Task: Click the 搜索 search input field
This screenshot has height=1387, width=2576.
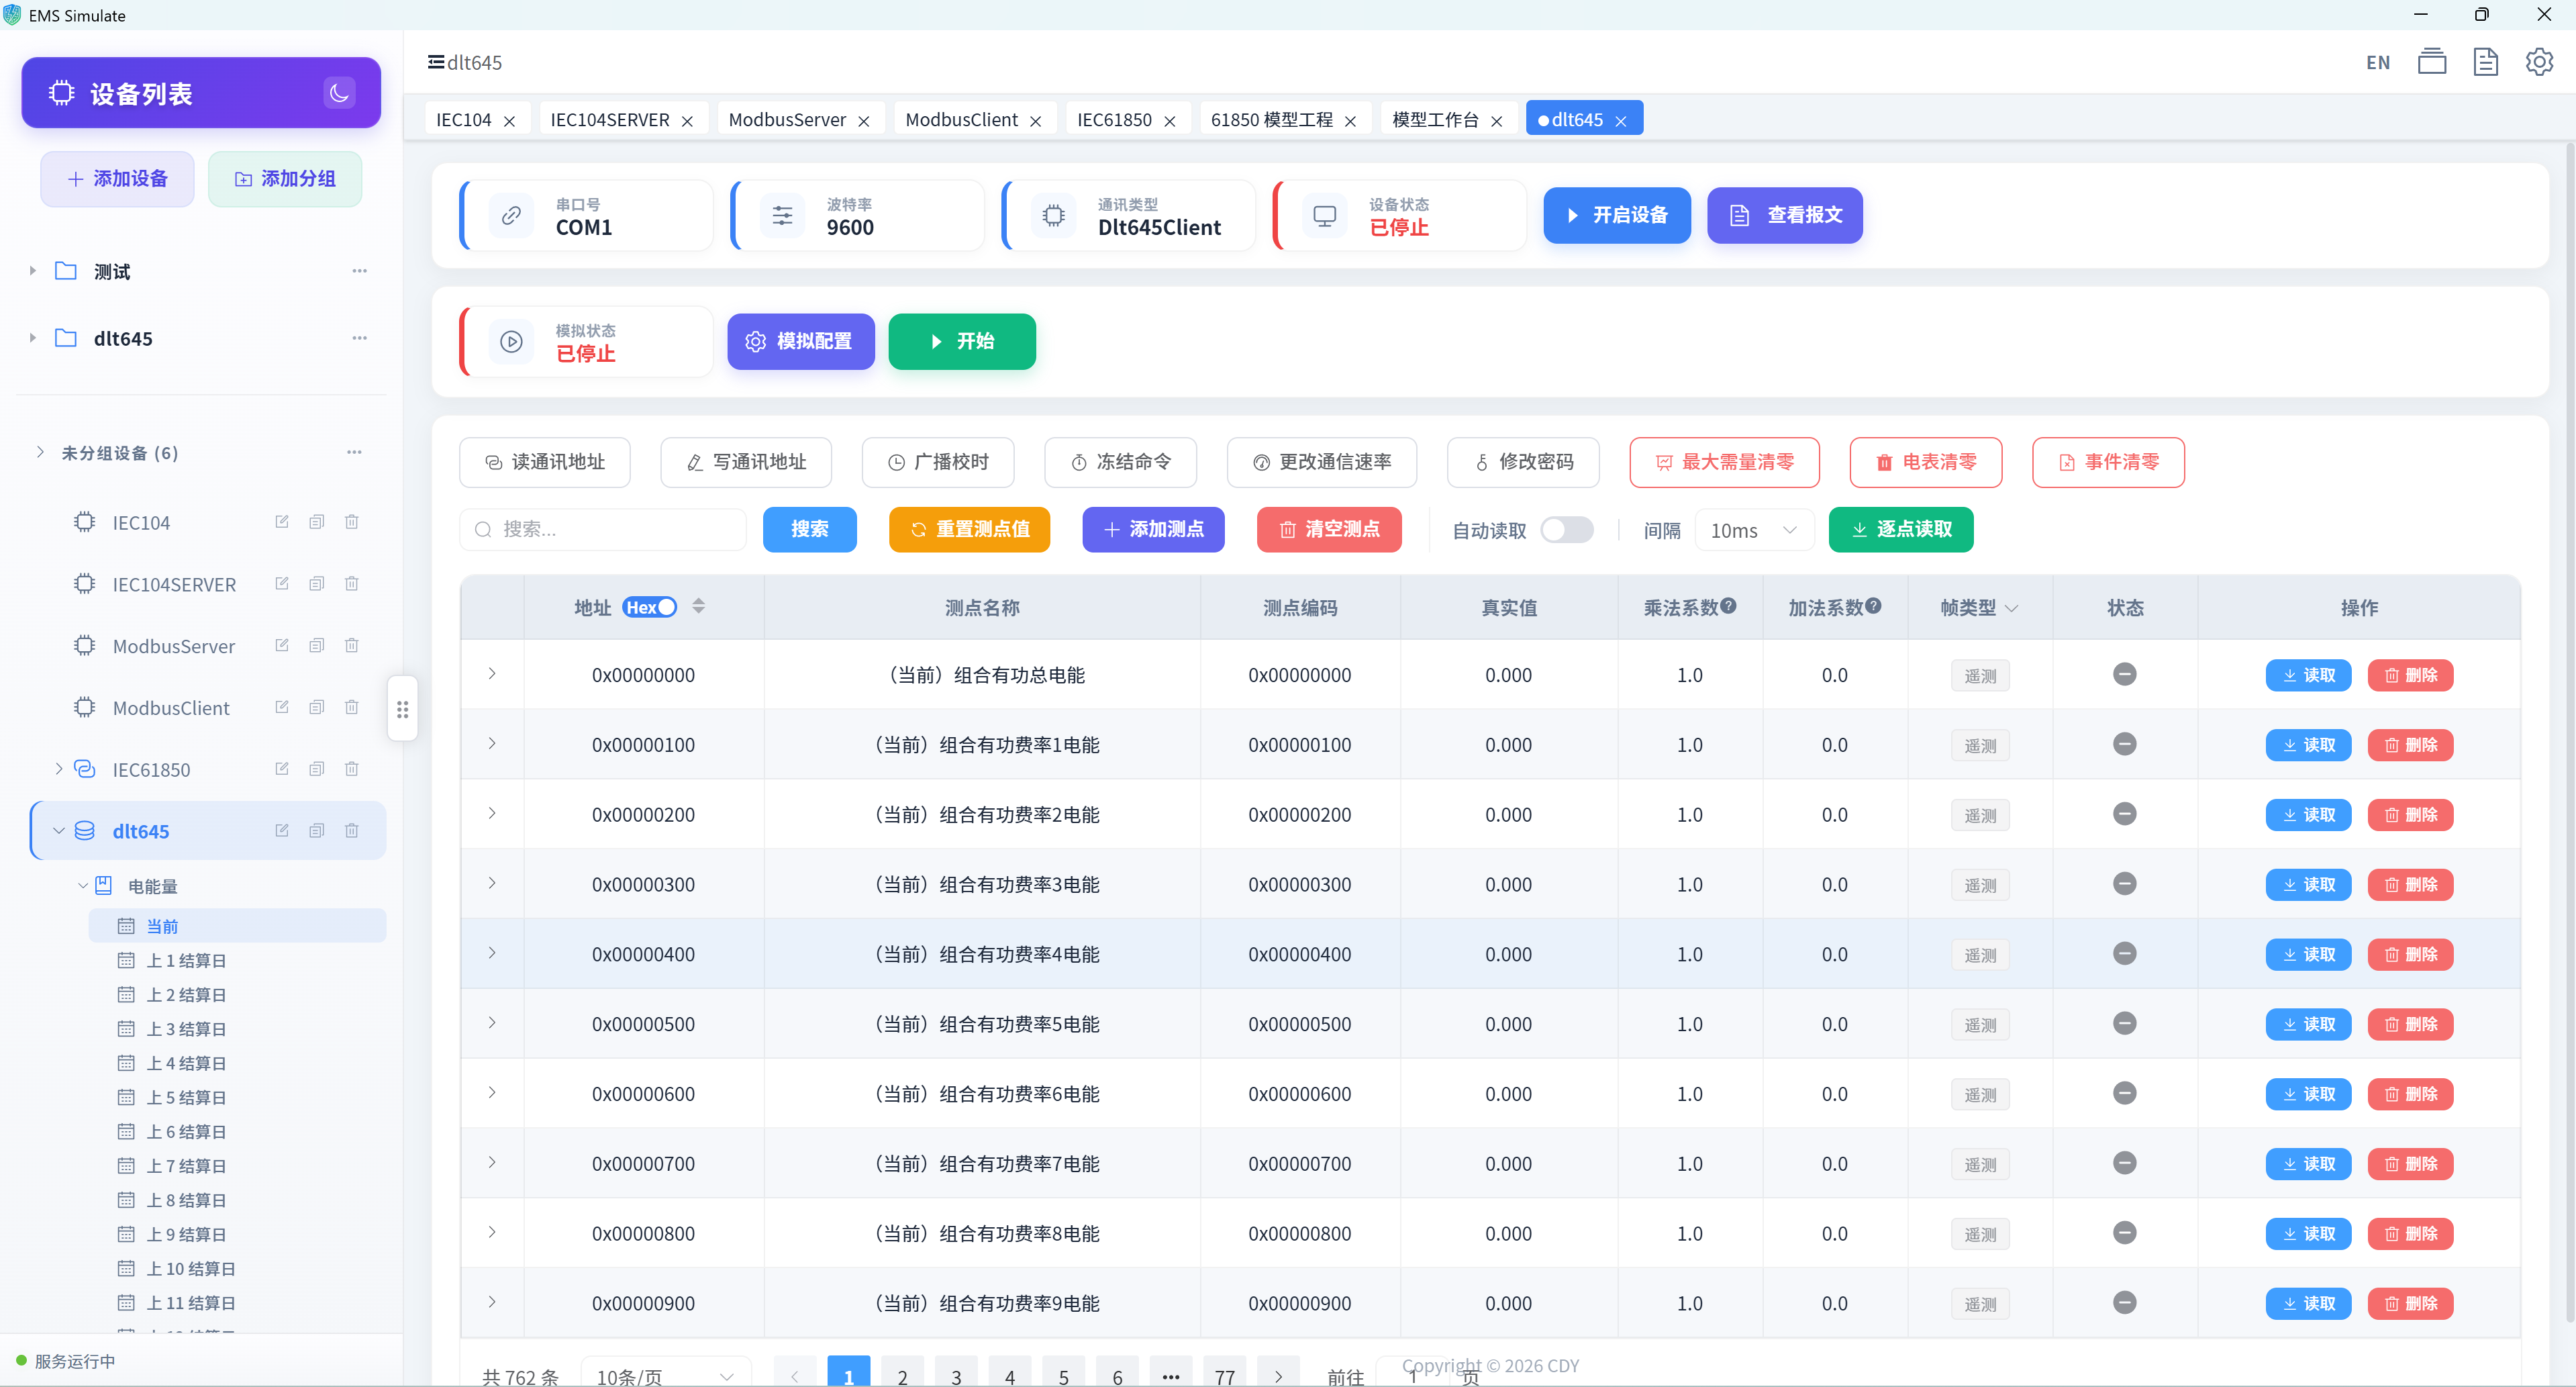Action: [x=603, y=529]
